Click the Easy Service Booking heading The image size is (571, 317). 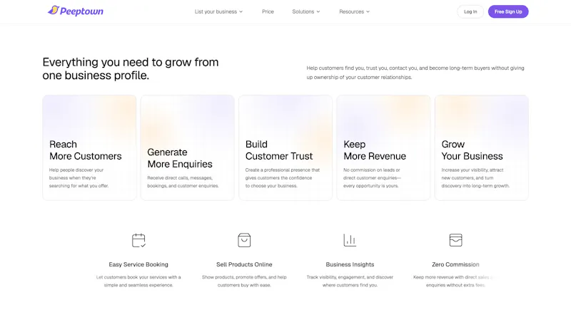pyautogui.click(x=138, y=264)
